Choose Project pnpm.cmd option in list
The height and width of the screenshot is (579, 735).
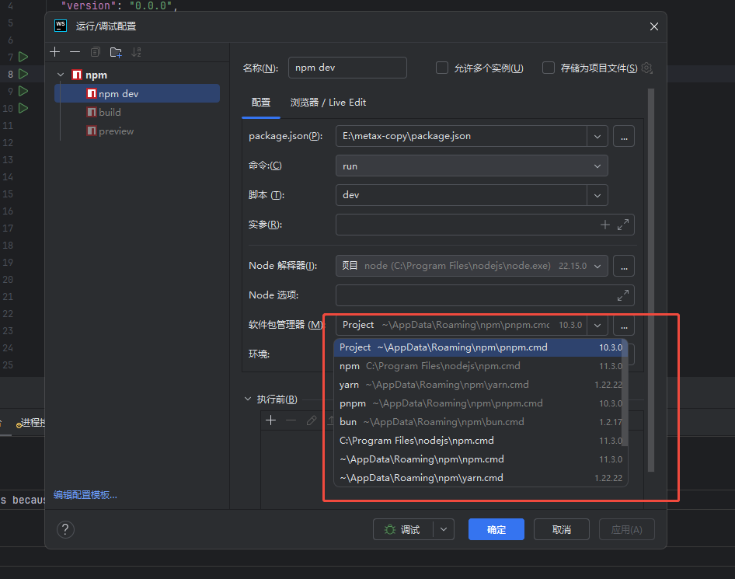(x=478, y=347)
